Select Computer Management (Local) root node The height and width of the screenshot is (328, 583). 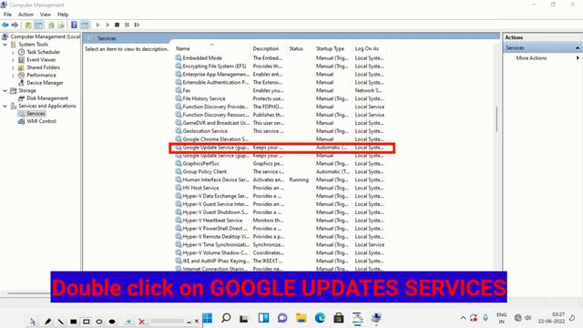45,36
